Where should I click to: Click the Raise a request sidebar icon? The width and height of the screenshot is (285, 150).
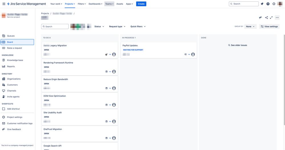pyautogui.click(x=4, y=48)
